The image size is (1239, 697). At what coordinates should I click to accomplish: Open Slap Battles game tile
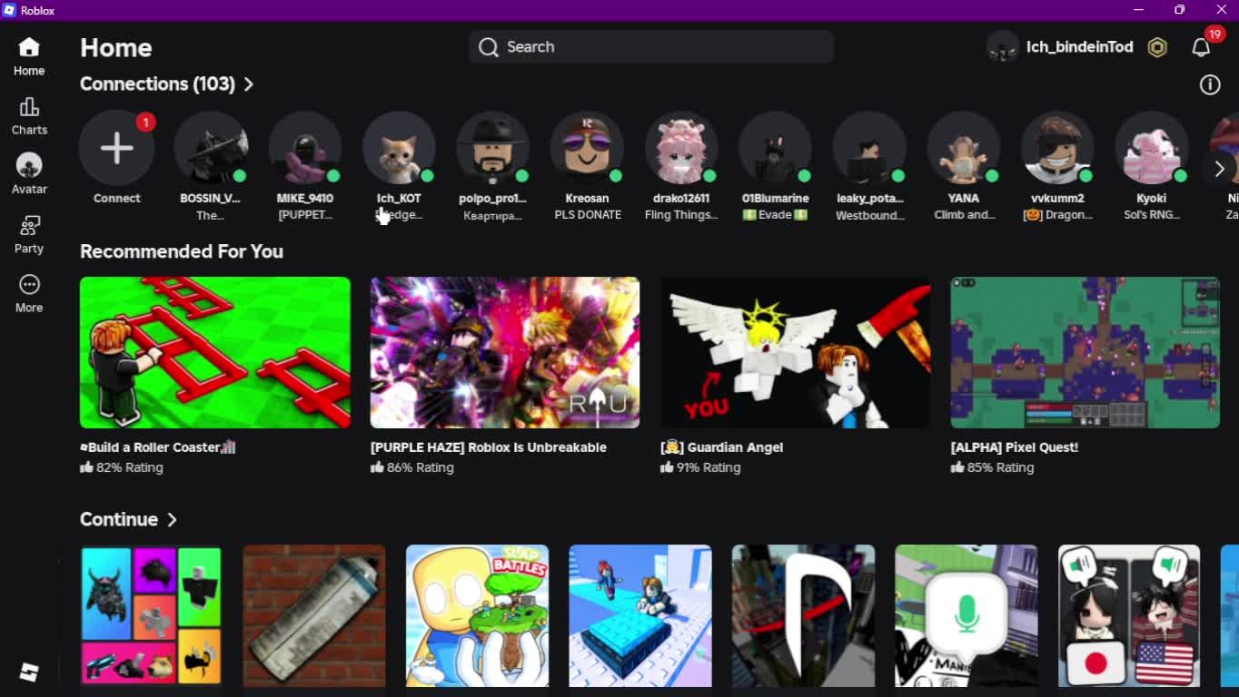tap(477, 616)
